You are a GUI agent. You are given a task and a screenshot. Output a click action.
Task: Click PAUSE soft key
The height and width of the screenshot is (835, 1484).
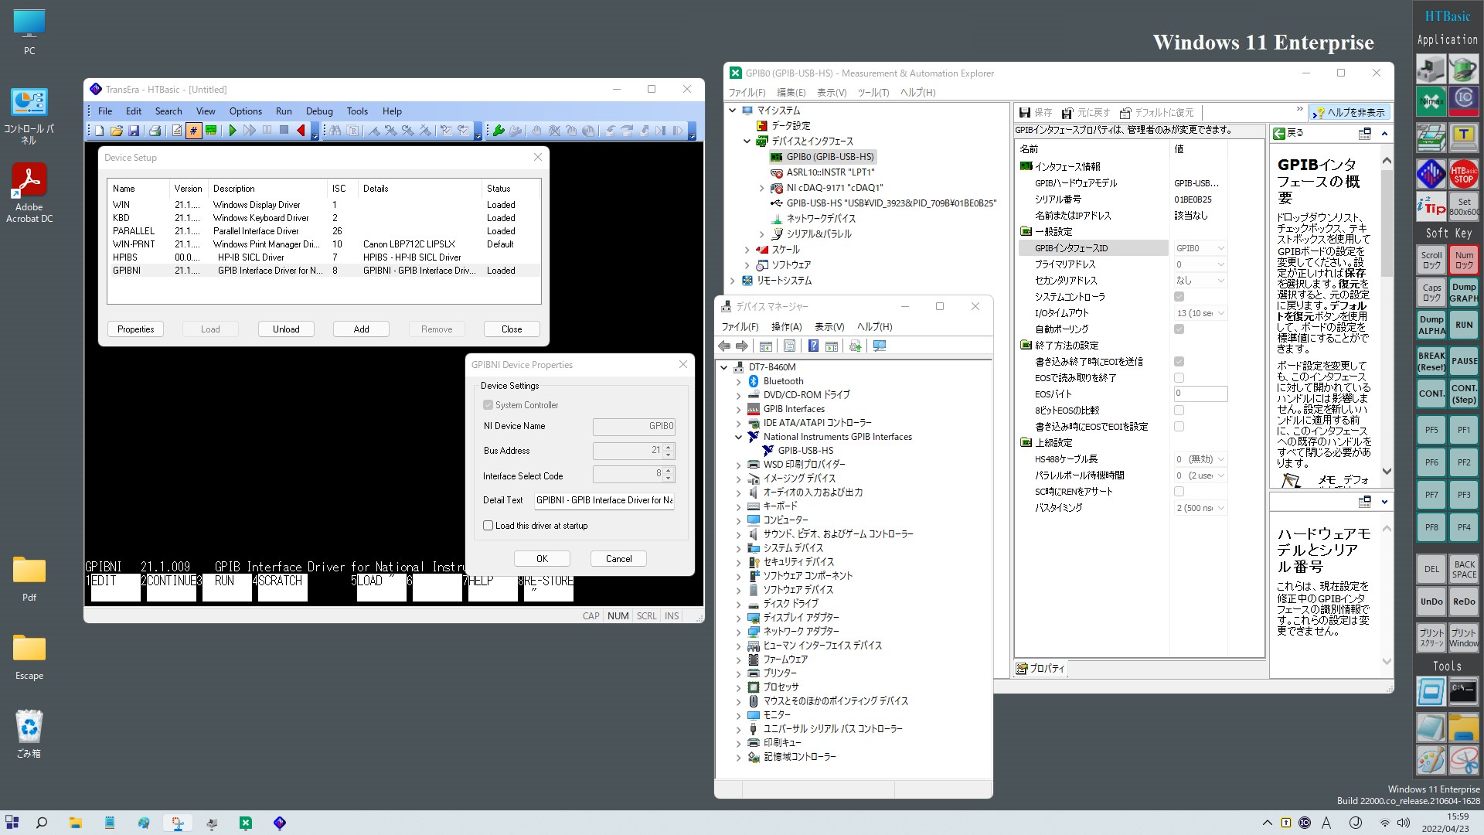(1463, 361)
